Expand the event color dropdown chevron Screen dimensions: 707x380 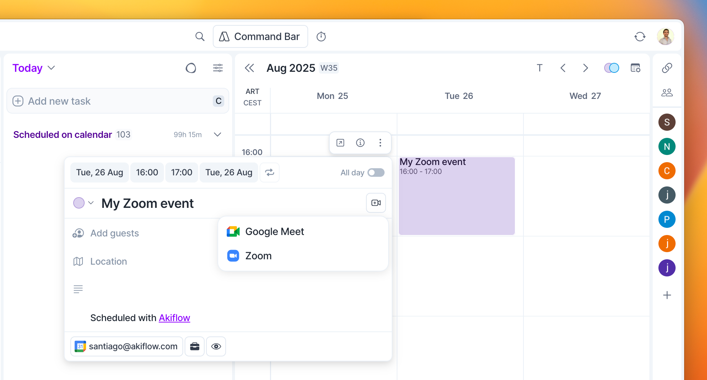91,203
